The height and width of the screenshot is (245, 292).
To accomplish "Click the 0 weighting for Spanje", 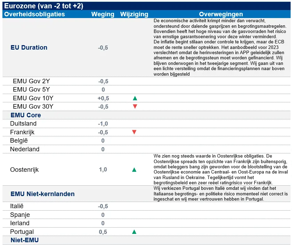I will (x=103, y=215).
